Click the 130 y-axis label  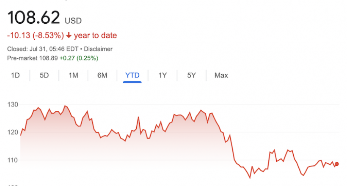tap(13, 104)
